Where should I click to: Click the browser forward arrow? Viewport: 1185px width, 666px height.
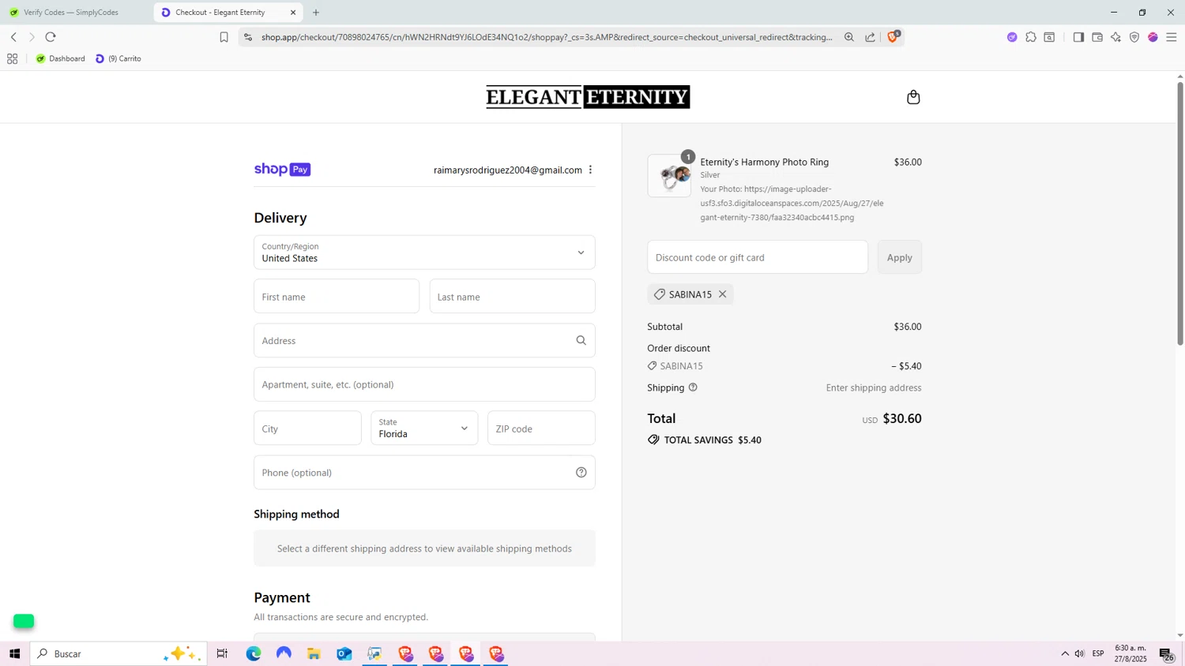(x=32, y=37)
